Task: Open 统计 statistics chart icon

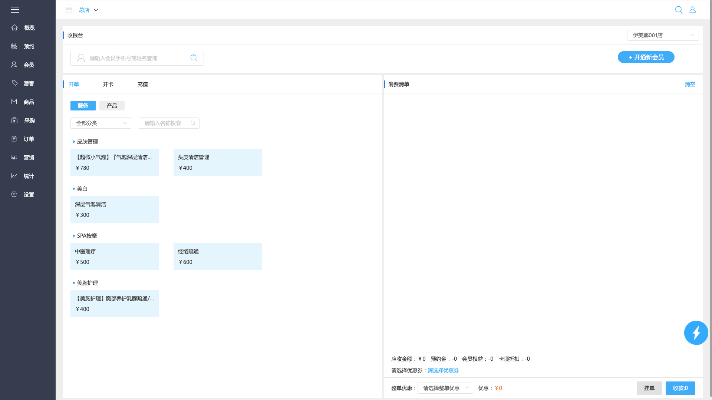Action: click(14, 176)
